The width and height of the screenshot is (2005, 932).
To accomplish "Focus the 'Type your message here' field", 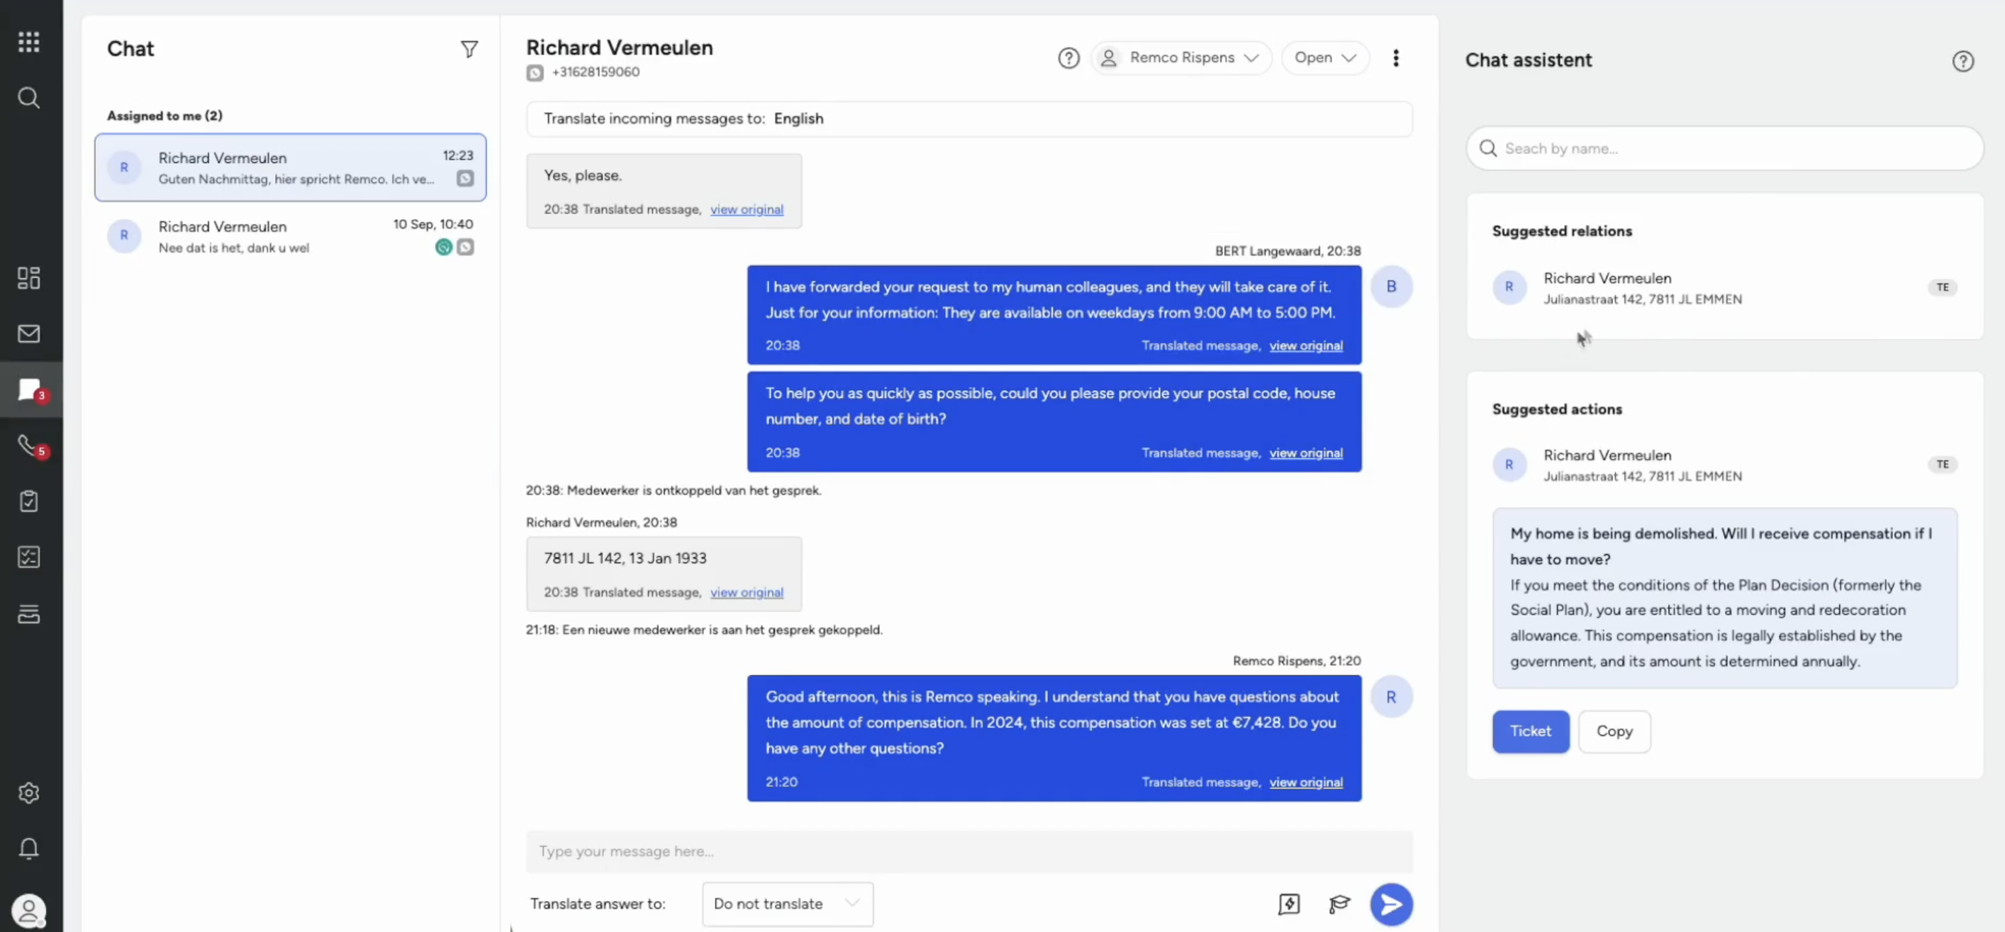I will pos(968,851).
